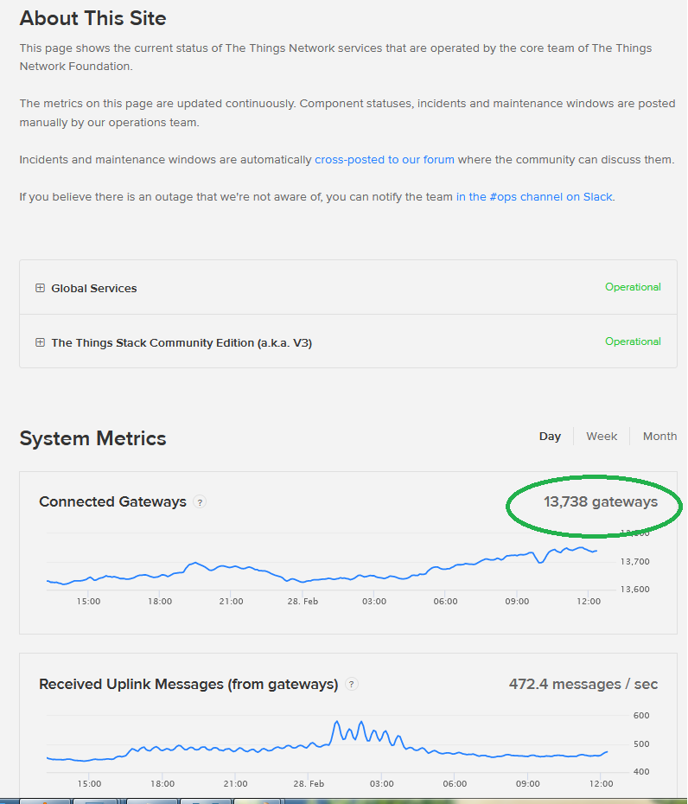Click the Global Services component name
688x804 pixels.
pos(94,288)
